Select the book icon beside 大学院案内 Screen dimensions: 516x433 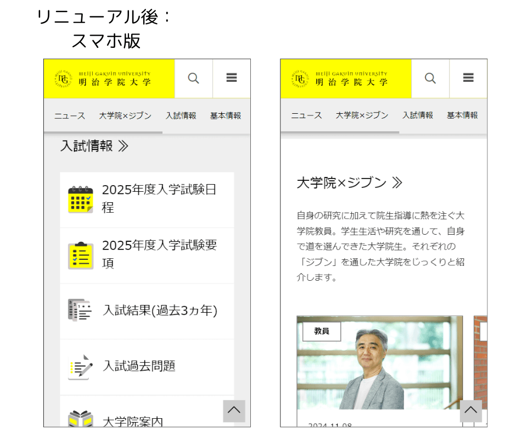pyautogui.click(x=81, y=418)
